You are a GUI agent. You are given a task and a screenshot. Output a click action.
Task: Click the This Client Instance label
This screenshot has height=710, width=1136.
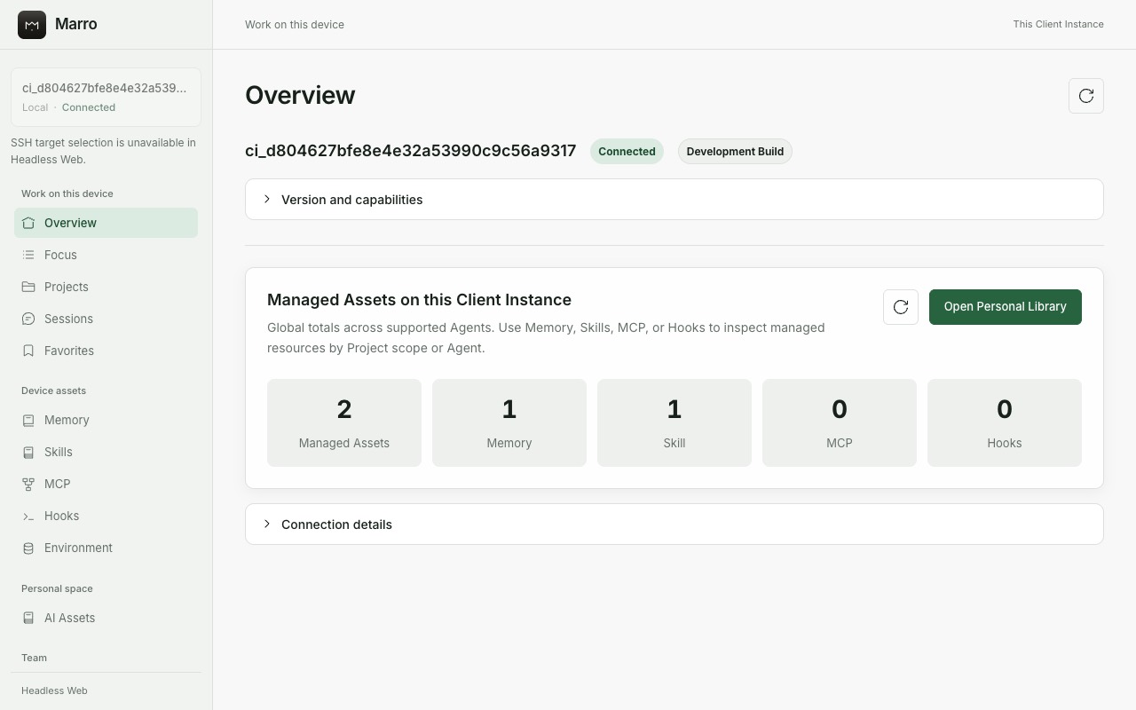[1059, 24]
